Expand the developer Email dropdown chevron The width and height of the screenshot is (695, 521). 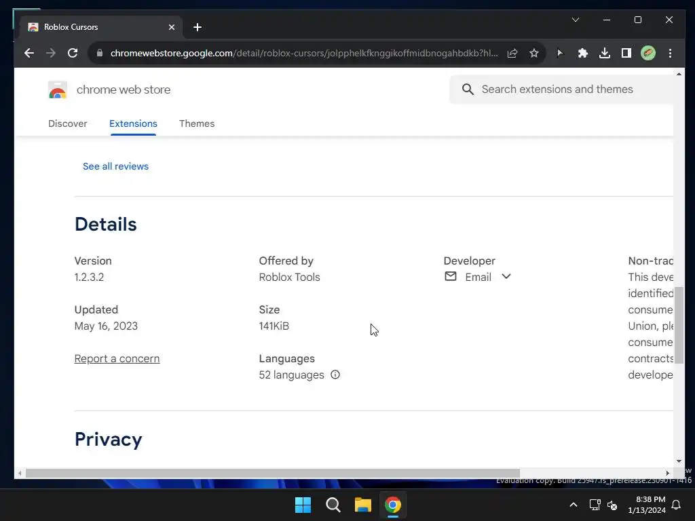pos(506,277)
